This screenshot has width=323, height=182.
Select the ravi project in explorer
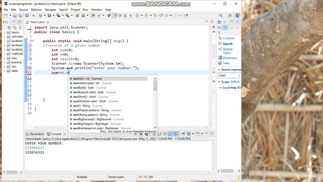coord(14,67)
